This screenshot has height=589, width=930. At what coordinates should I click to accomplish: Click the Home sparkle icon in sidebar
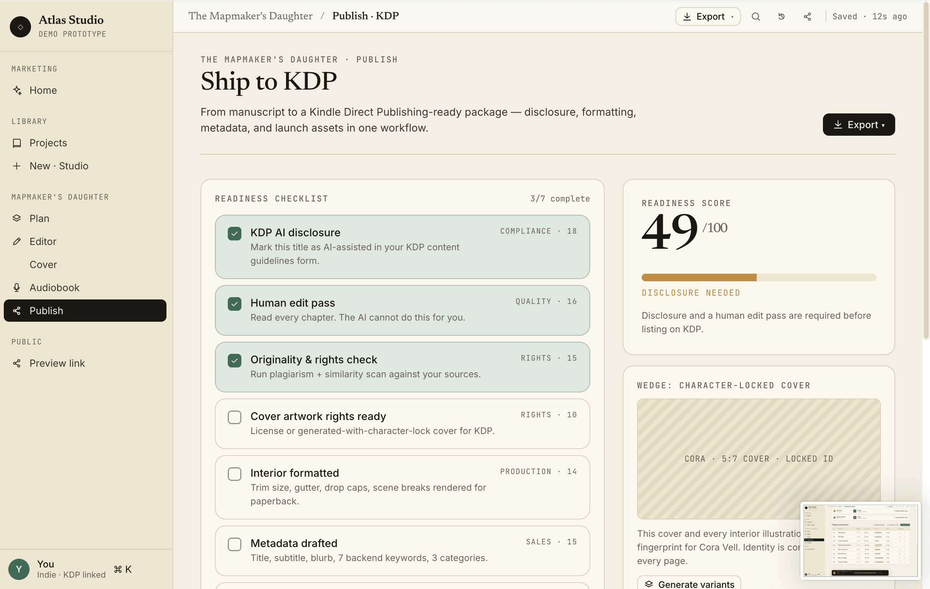pyautogui.click(x=17, y=90)
